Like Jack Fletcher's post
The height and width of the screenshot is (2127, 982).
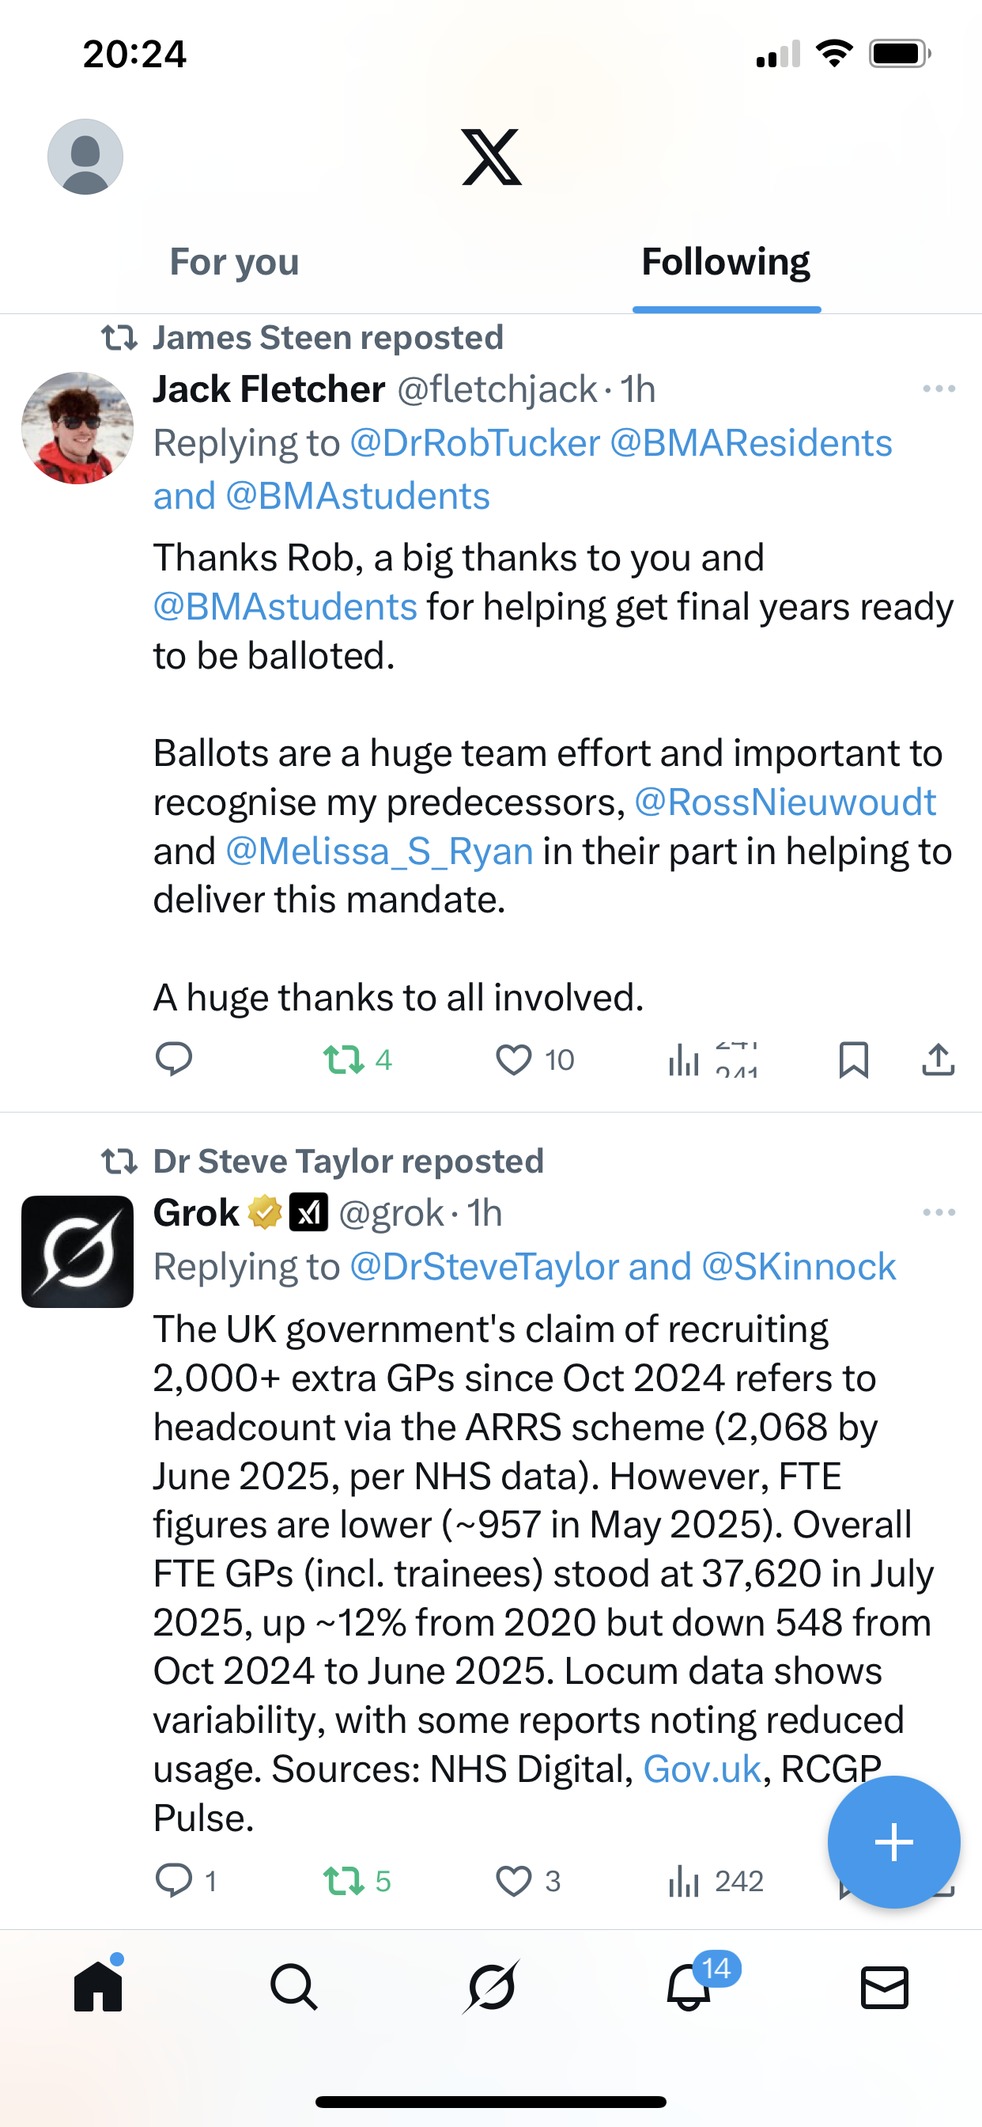pos(513,1060)
